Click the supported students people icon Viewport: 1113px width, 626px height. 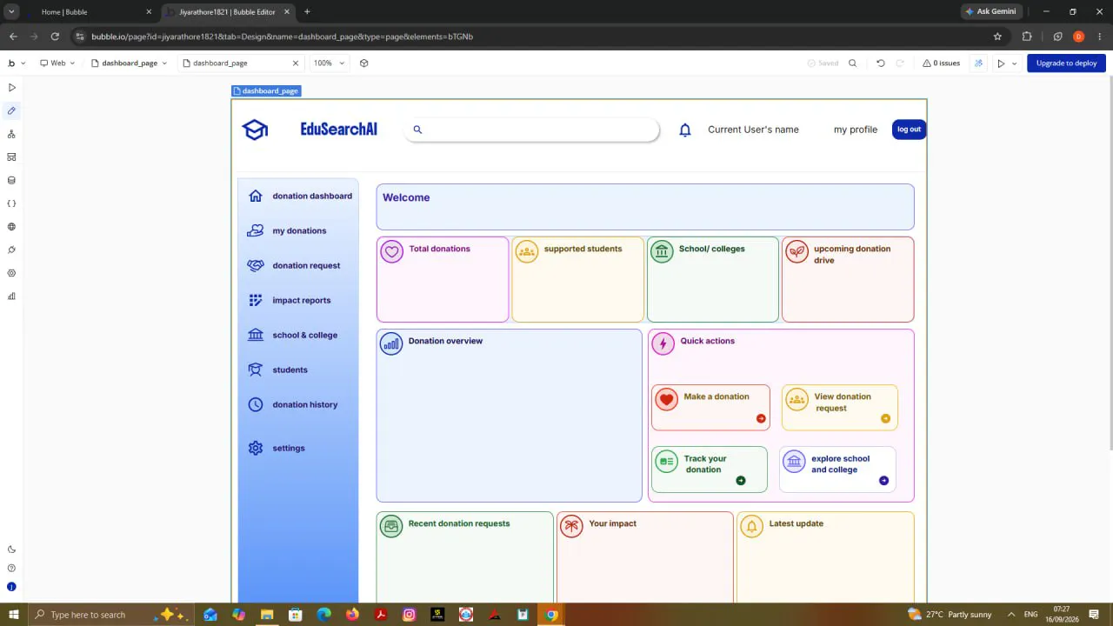pyautogui.click(x=527, y=251)
